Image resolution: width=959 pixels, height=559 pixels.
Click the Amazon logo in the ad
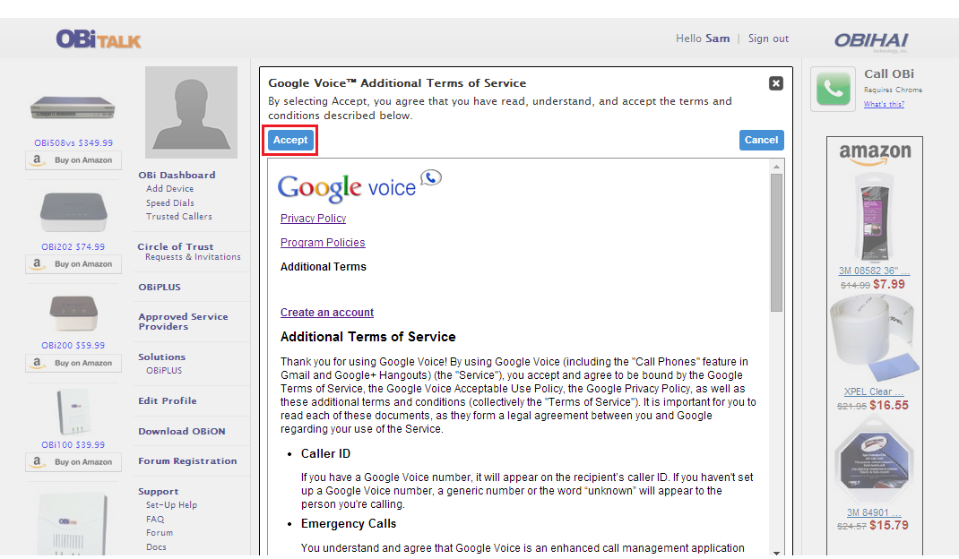tap(875, 154)
